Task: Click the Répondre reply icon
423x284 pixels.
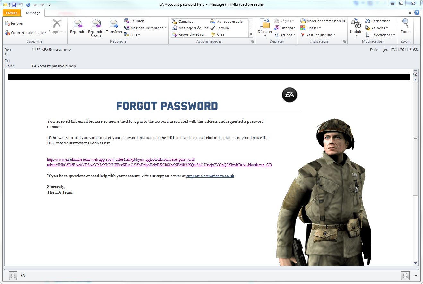Action: click(x=78, y=24)
